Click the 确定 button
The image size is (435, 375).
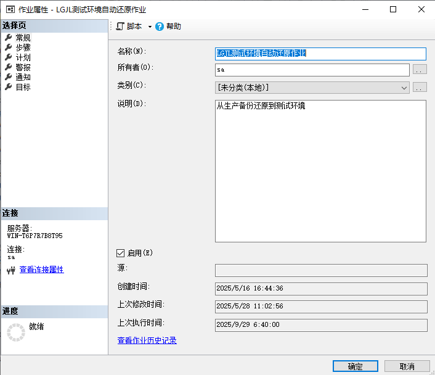pyautogui.click(x=356, y=366)
